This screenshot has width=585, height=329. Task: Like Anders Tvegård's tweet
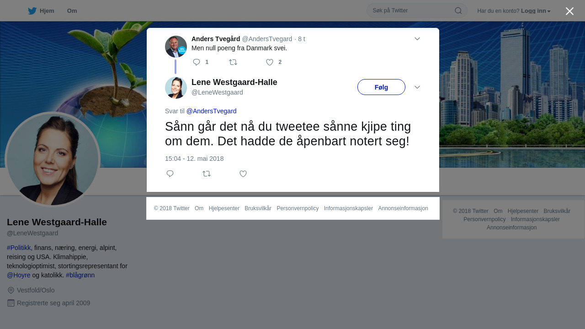coord(270,62)
